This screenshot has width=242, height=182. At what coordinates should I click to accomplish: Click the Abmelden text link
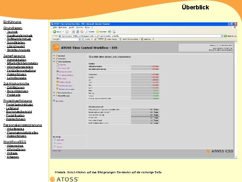59,101
